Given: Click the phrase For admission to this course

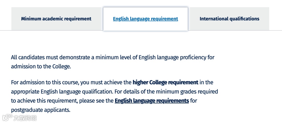Looking at the screenshot, I should (x=45, y=82).
